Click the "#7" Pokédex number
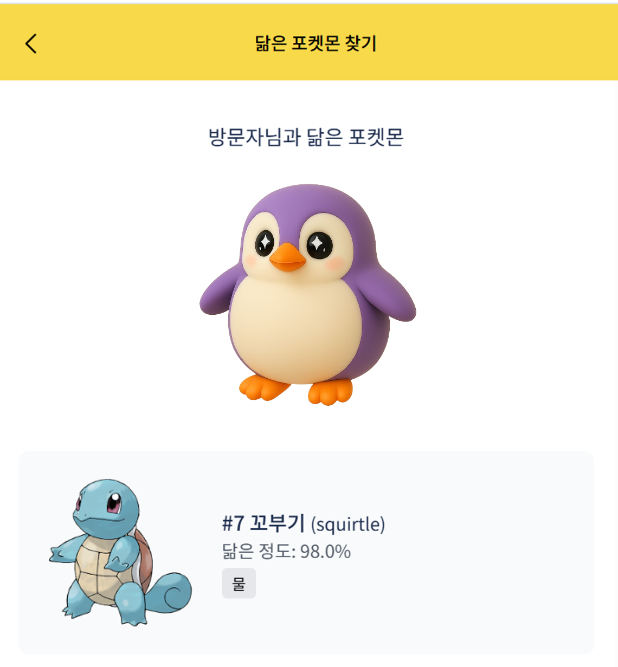The image size is (618, 667). point(233,523)
